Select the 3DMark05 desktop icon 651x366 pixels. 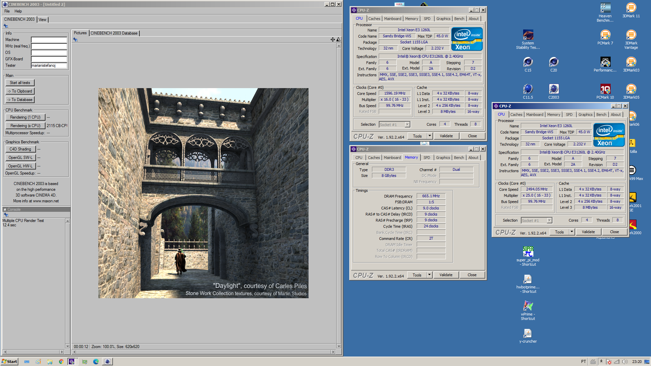[631, 91]
